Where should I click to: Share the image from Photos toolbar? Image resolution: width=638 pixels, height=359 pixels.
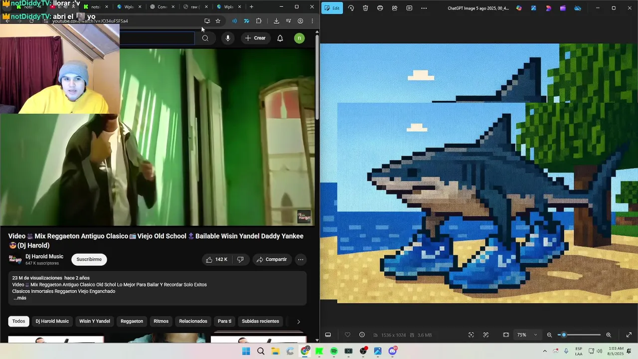[395, 8]
